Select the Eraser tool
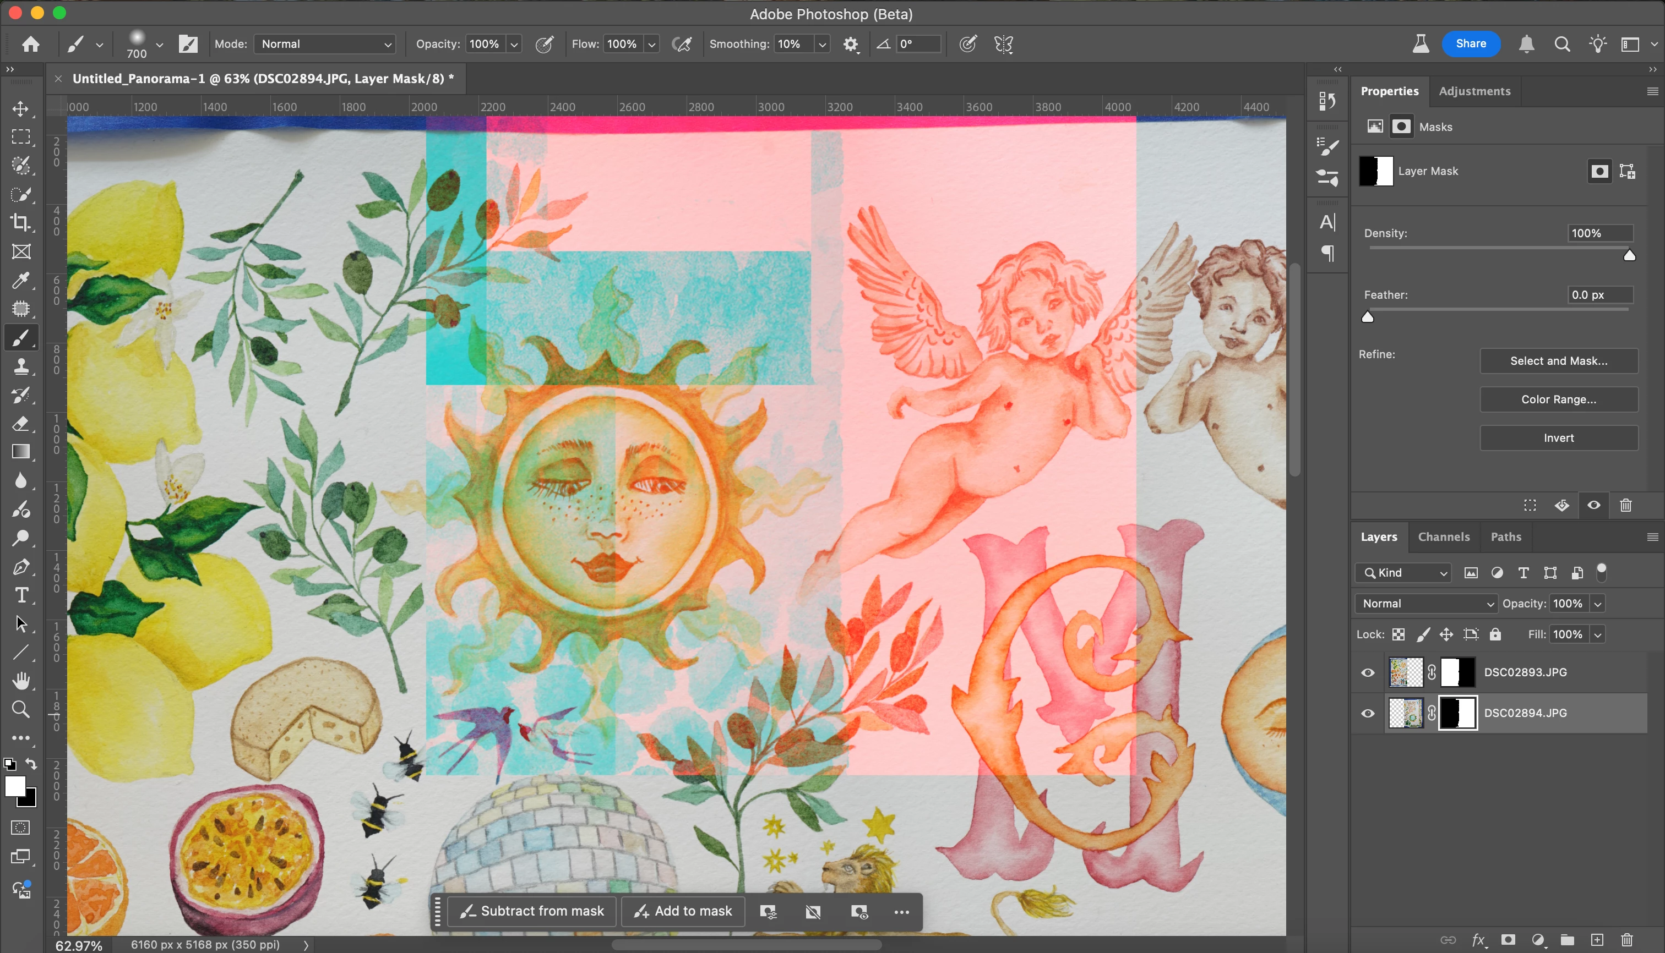1665x953 pixels. coord(20,424)
